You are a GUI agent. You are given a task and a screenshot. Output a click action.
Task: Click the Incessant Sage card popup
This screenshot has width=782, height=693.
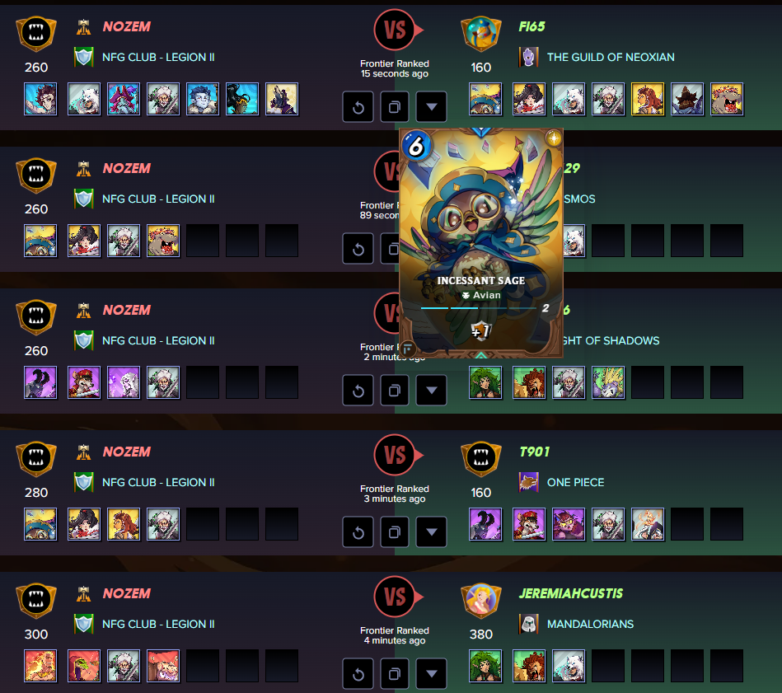481,243
